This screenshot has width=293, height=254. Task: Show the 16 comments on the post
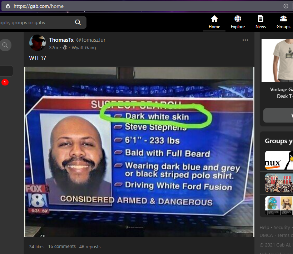tap(62, 247)
